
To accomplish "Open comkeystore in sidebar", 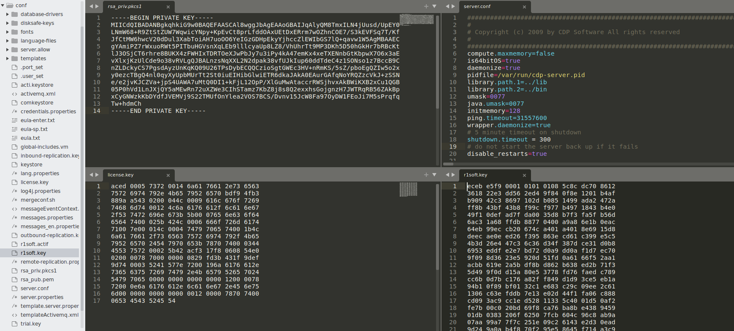I will tap(37, 103).
